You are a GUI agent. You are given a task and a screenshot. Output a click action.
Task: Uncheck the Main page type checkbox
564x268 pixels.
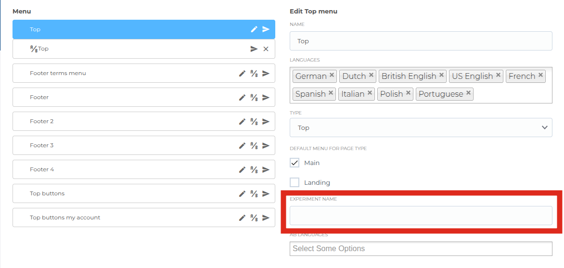295,163
